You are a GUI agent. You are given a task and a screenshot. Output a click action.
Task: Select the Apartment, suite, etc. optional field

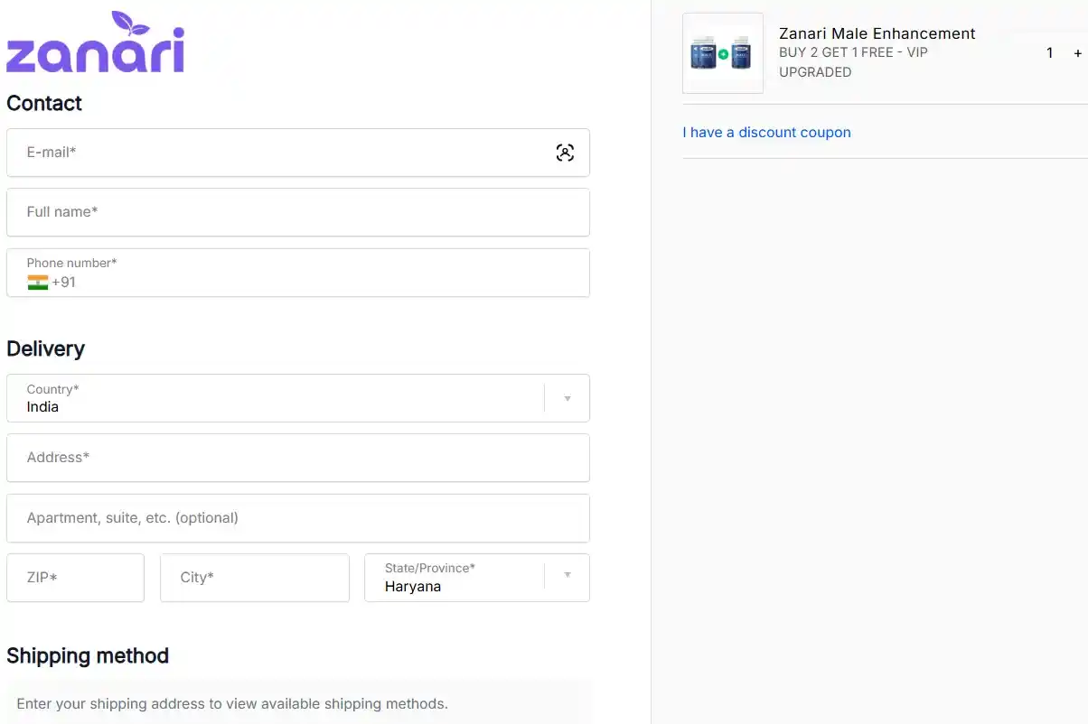coord(271,517)
